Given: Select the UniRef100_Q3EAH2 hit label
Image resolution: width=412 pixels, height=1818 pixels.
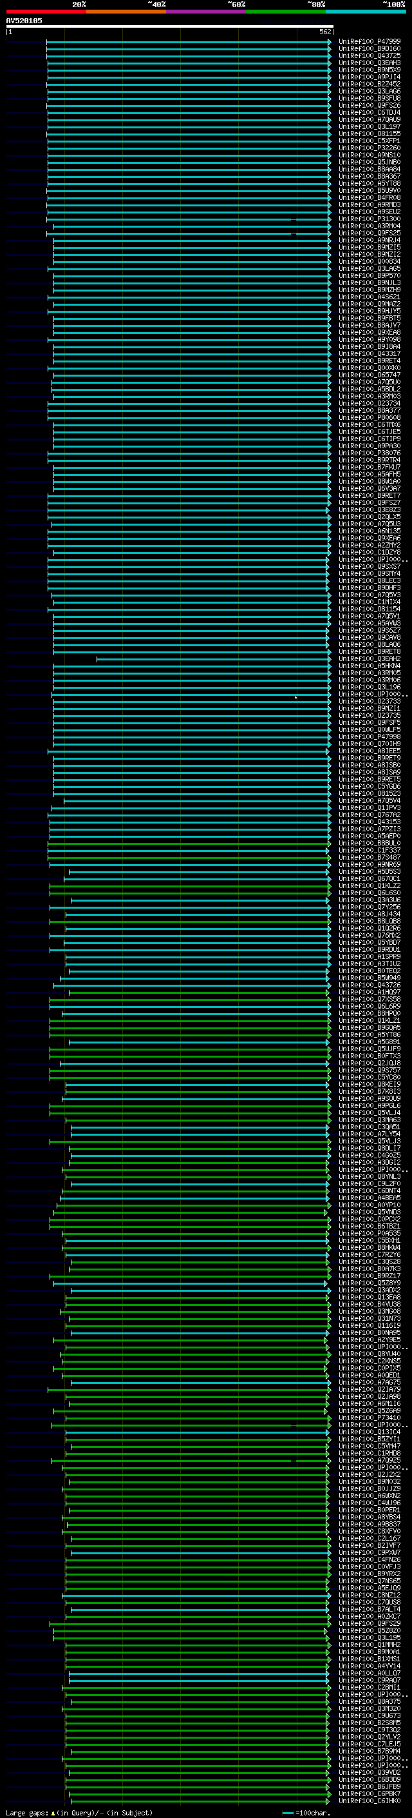Looking at the screenshot, I should [x=370, y=658].
